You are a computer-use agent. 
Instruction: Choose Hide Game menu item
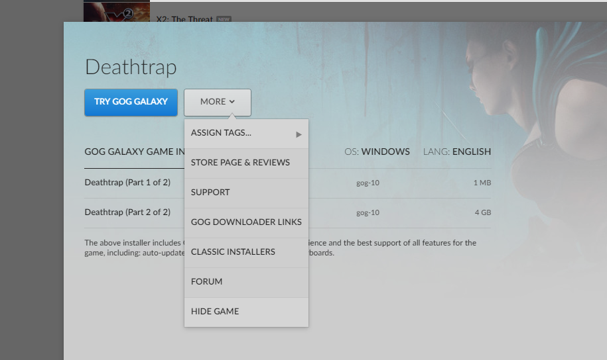246,312
